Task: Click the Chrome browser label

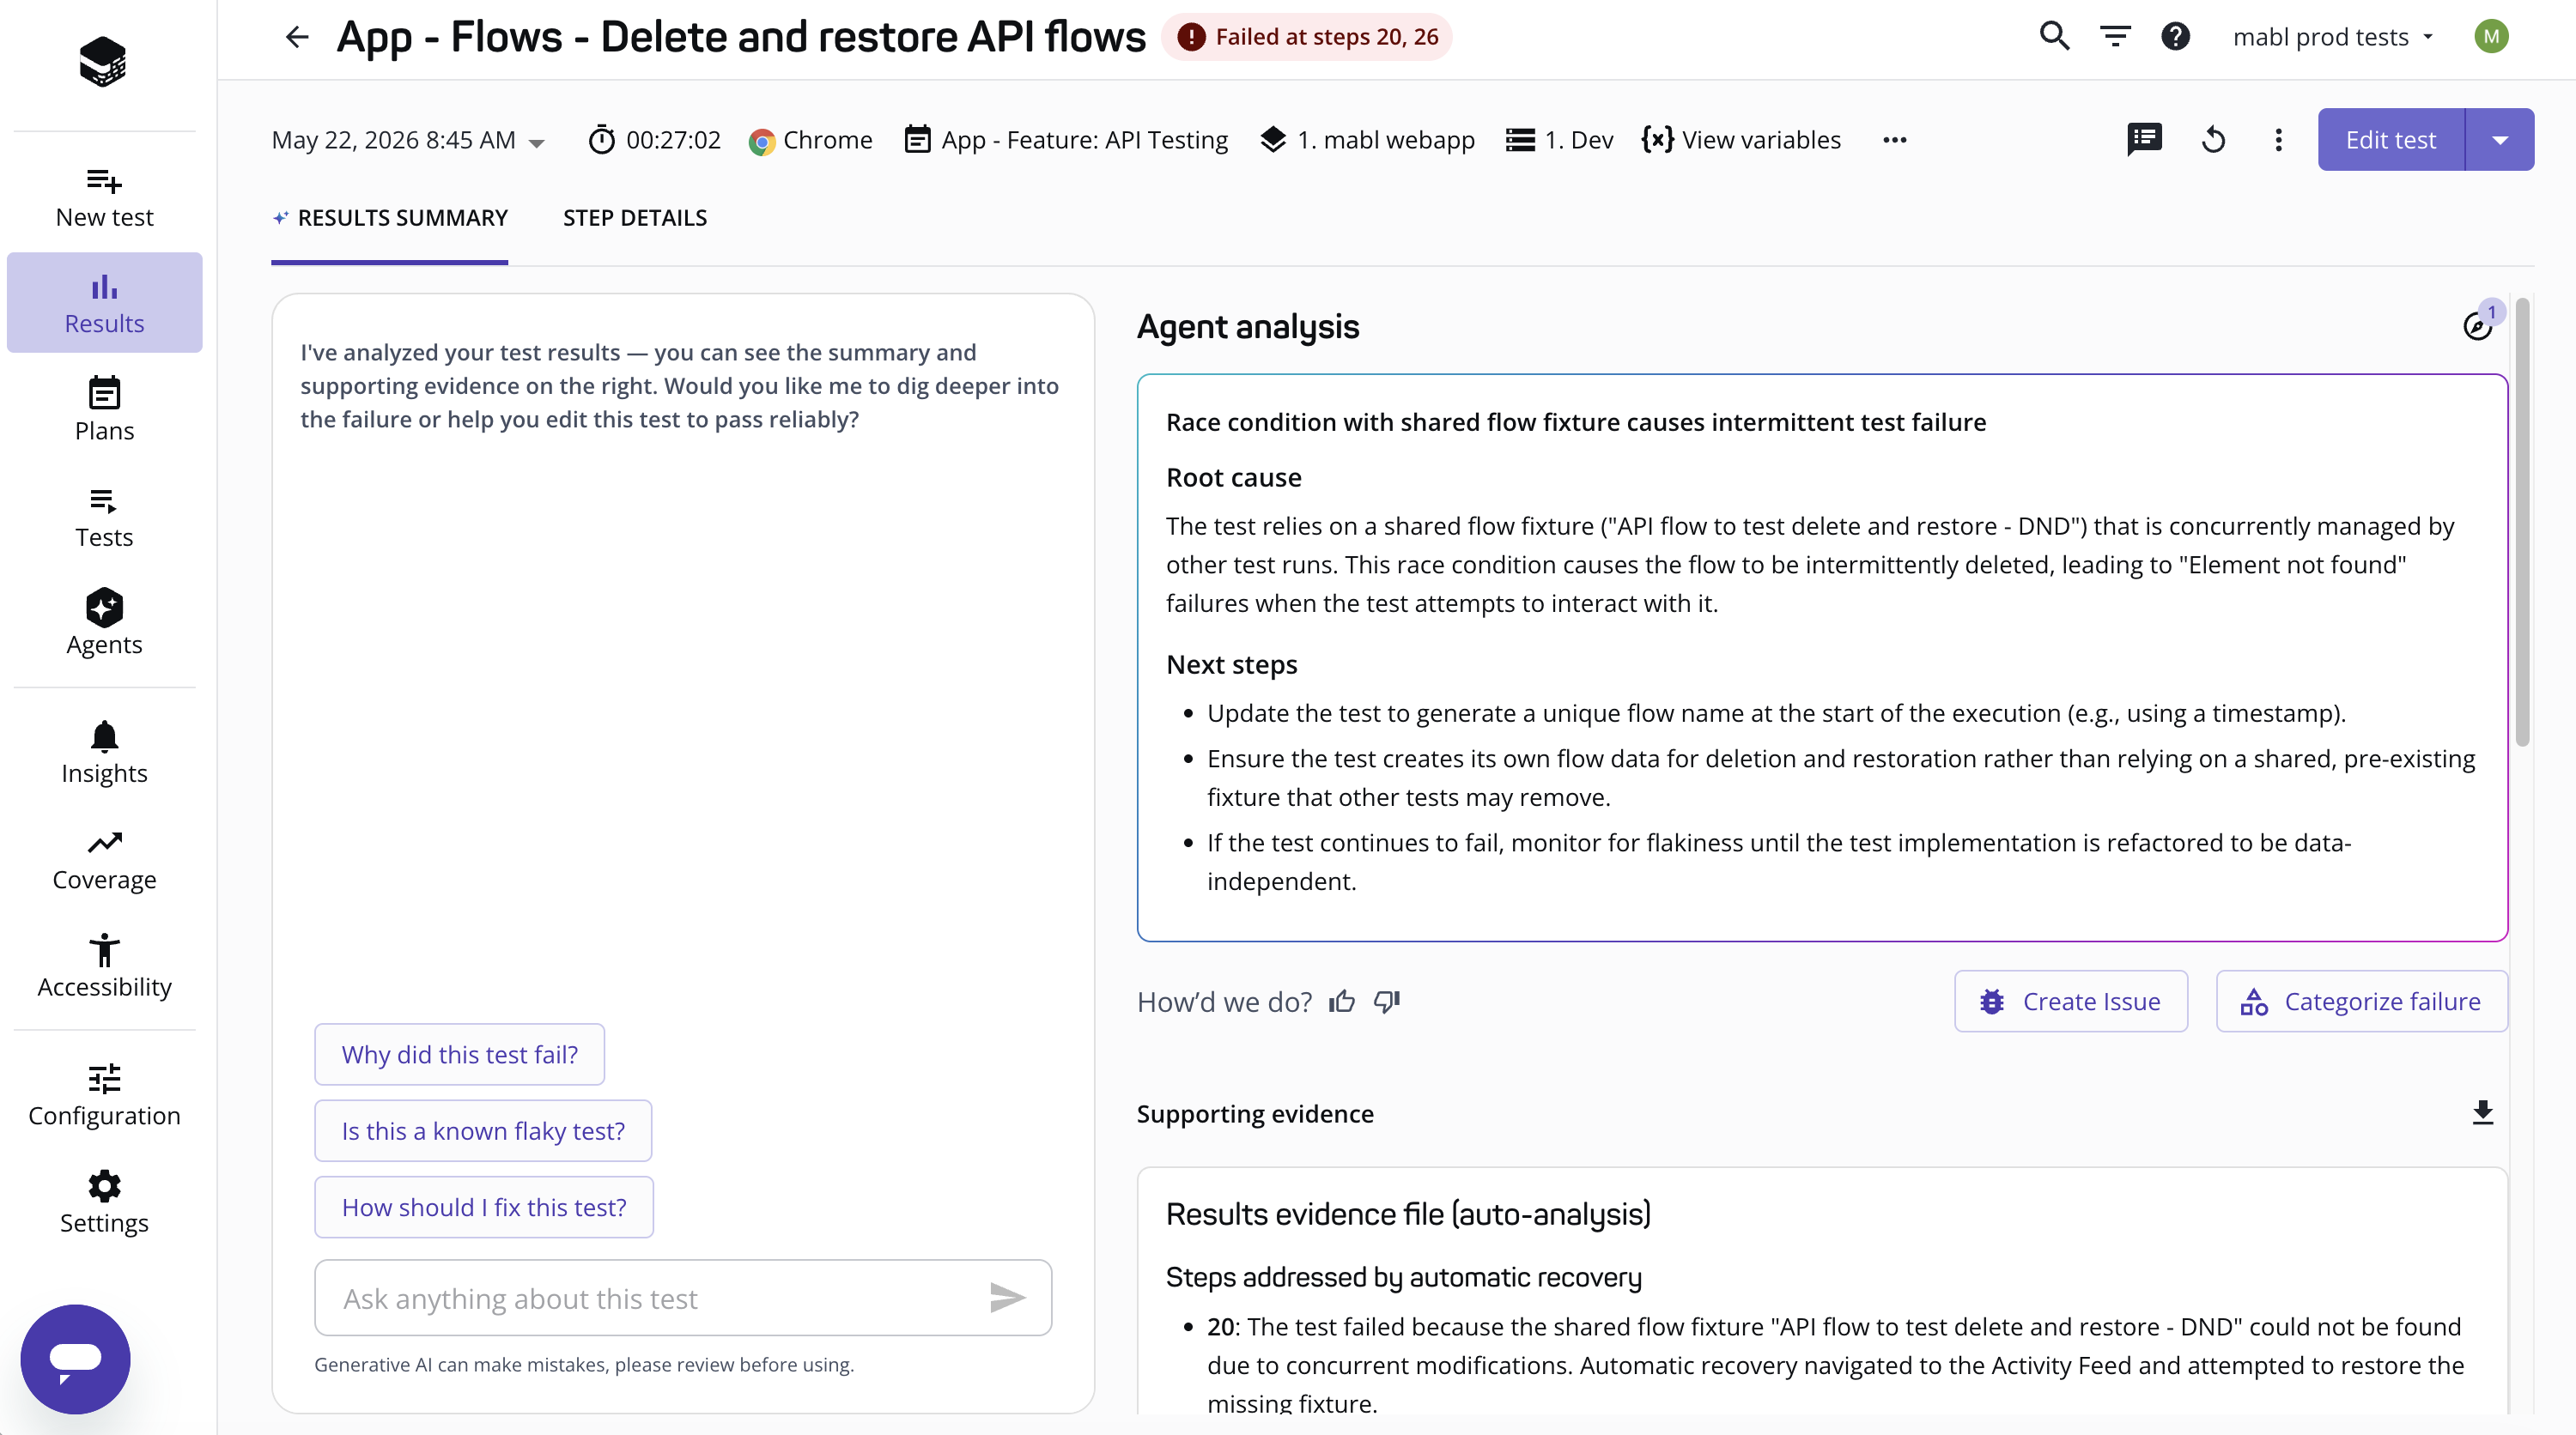Action: tap(811, 140)
